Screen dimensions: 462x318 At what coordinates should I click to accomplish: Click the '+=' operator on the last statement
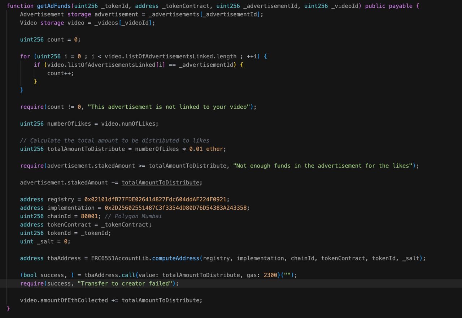click(115, 300)
